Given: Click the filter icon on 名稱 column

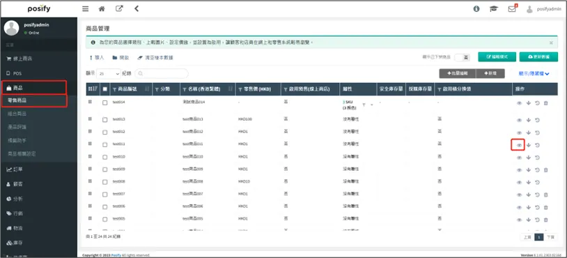Looking at the screenshot, I should tap(185, 89).
